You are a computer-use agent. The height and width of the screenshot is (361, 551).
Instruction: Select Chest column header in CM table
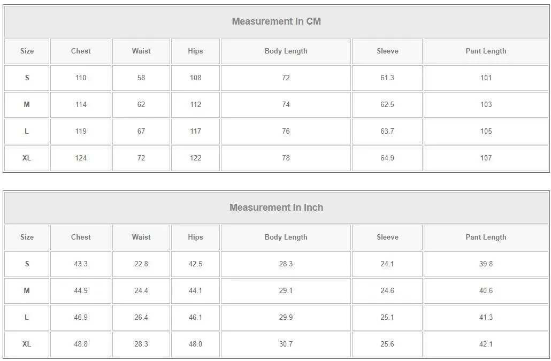(81, 51)
